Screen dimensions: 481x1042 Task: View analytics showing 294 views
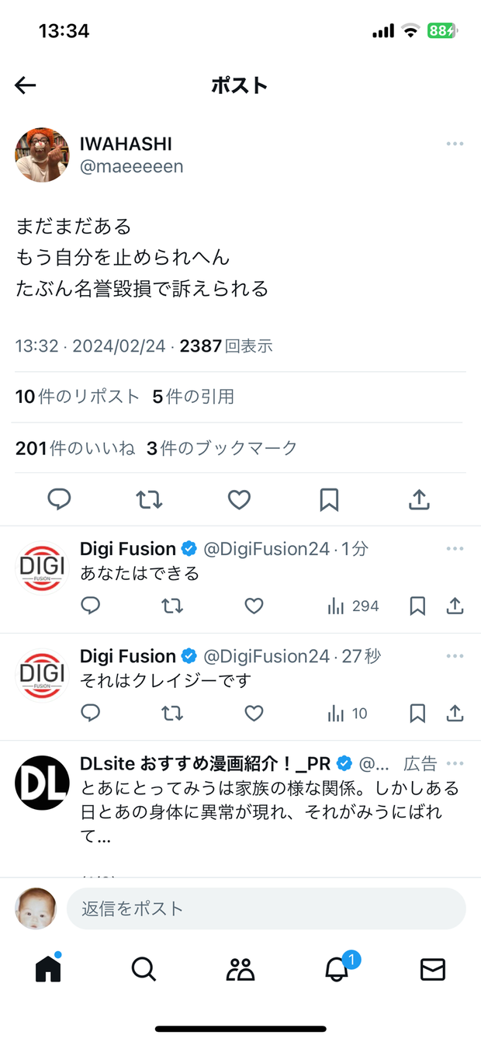354,606
